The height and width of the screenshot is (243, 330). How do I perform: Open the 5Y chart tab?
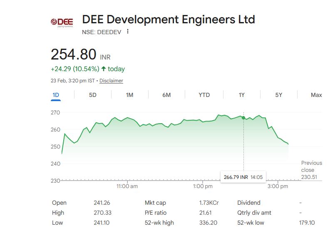click(279, 95)
